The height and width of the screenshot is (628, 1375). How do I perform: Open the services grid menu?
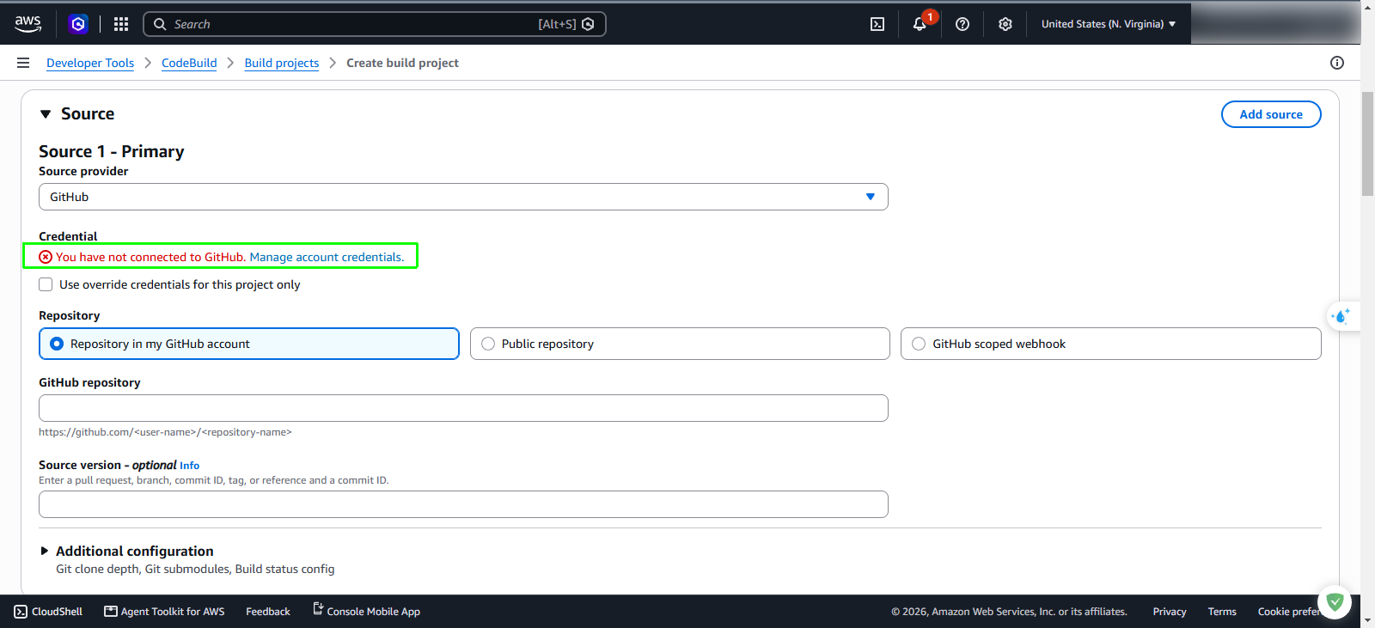(x=121, y=24)
